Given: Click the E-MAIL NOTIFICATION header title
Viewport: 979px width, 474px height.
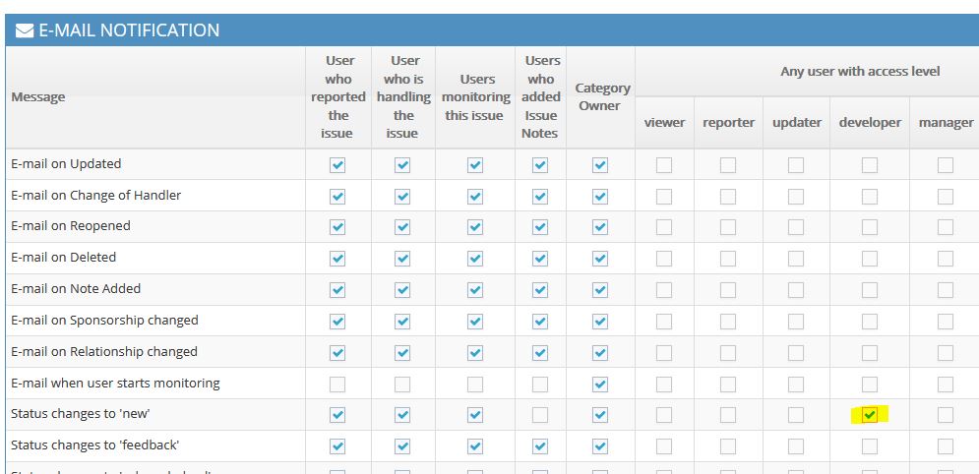Looking at the screenshot, I should pos(128,30).
